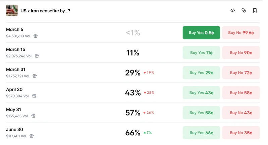Choose Buy No 90¢ for March 15

241,53
